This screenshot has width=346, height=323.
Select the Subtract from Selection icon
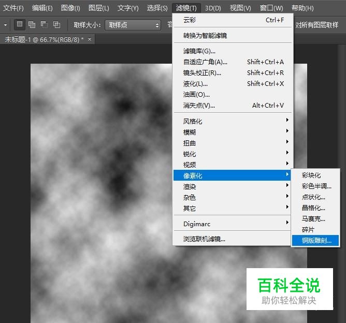44,24
